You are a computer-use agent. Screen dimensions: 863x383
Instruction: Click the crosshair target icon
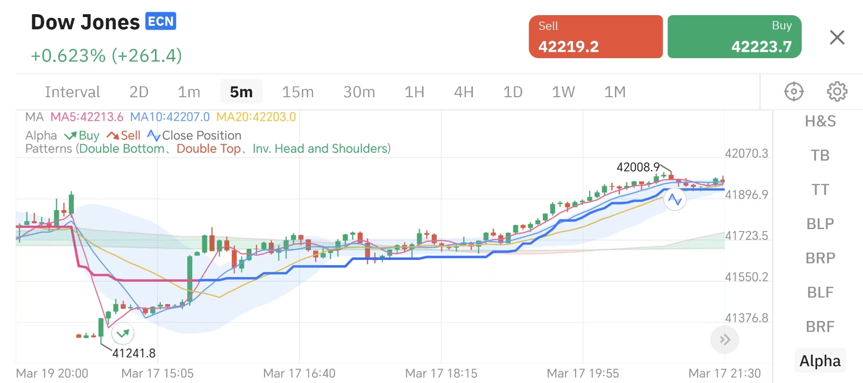pyautogui.click(x=794, y=91)
